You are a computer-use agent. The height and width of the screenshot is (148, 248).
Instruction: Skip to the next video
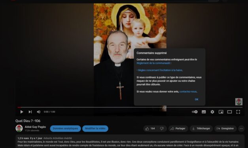coord(30,112)
